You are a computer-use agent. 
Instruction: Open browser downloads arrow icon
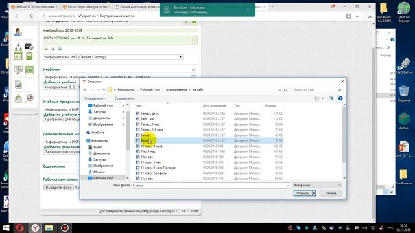pyautogui.click(x=370, y=16)
